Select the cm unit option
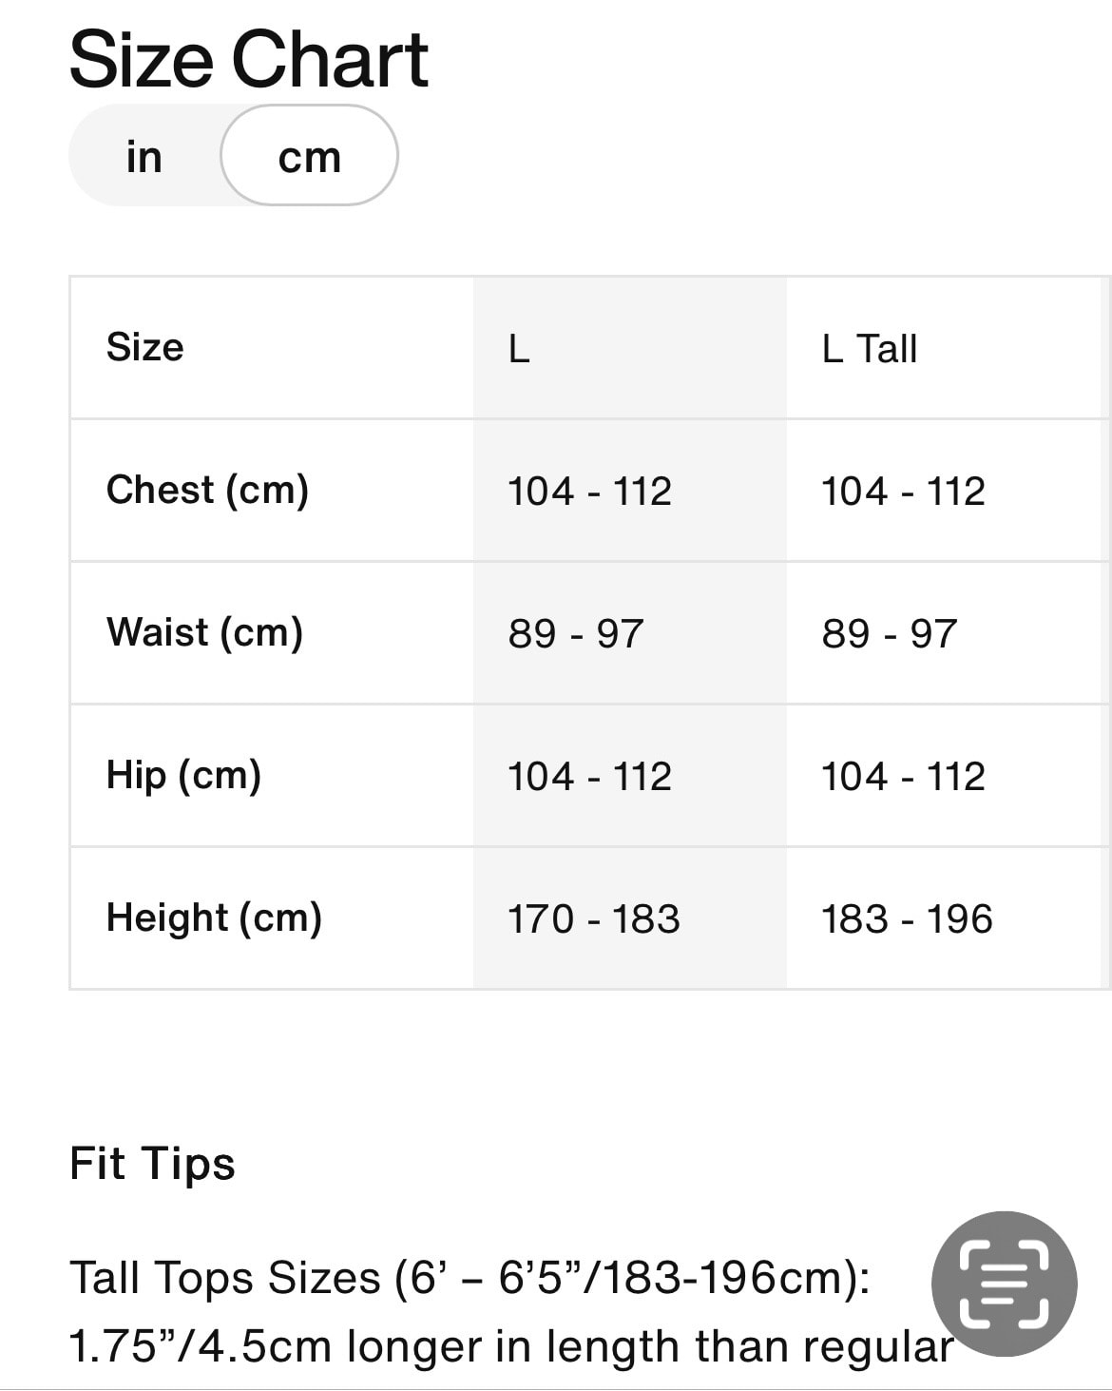 click(309, 156)
